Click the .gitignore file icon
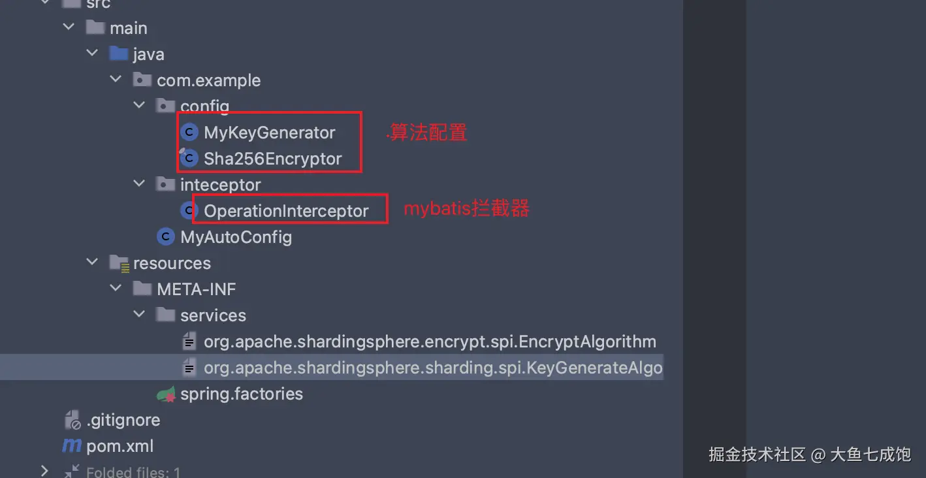926x478 pixels. pyautogui.click(x=72, y=420)
